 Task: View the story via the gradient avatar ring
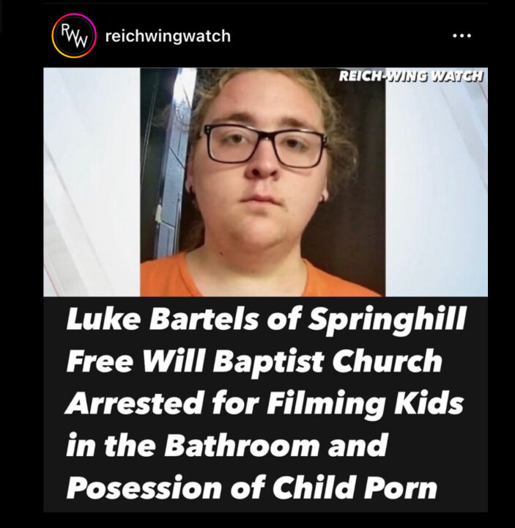(74, 35)
